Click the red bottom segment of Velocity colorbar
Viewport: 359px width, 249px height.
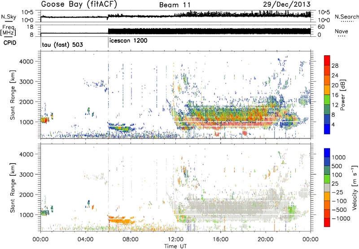327,222
